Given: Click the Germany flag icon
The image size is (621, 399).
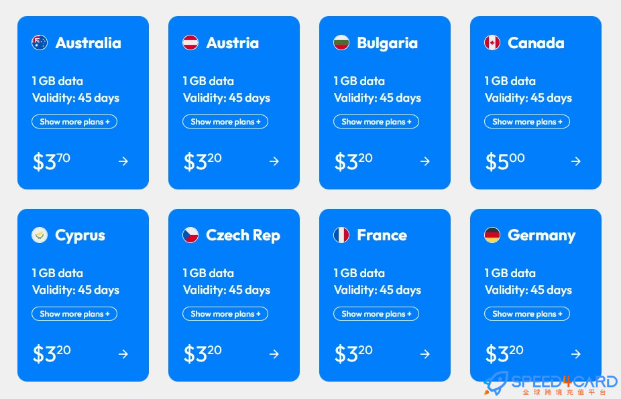Looking at the screenshot, I should [492, 235].
